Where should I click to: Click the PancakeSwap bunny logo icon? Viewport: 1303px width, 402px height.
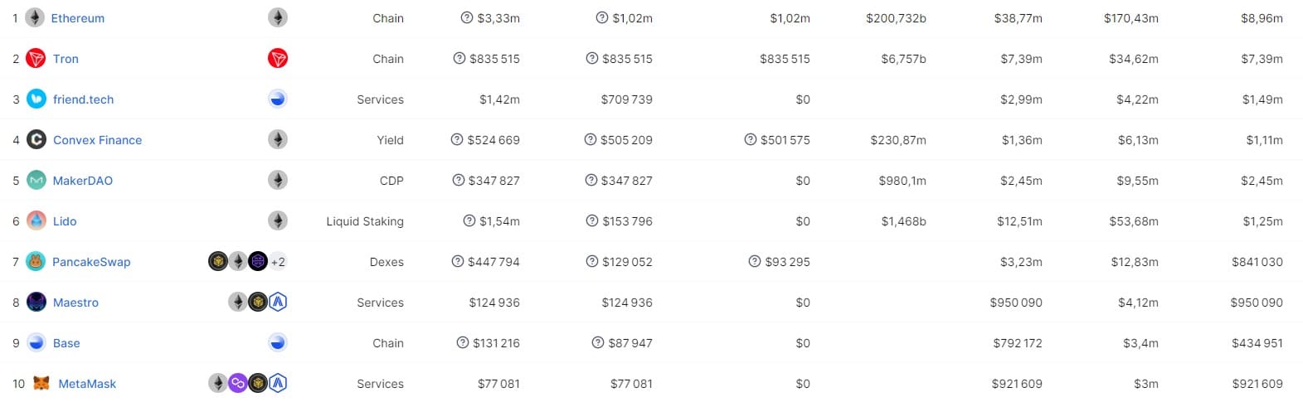(x=36, y=261)
